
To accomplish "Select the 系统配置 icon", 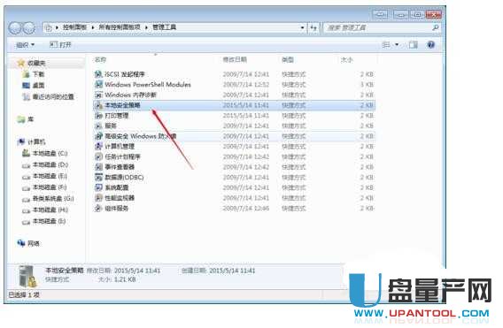I will (98, 187).
